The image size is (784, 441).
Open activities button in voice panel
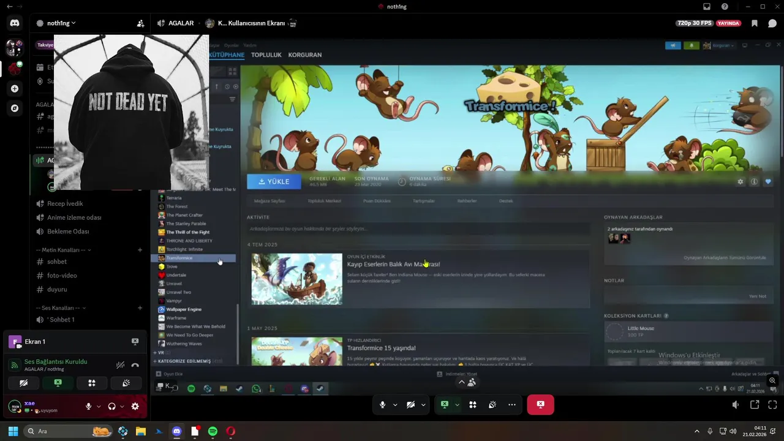point(92,383)
